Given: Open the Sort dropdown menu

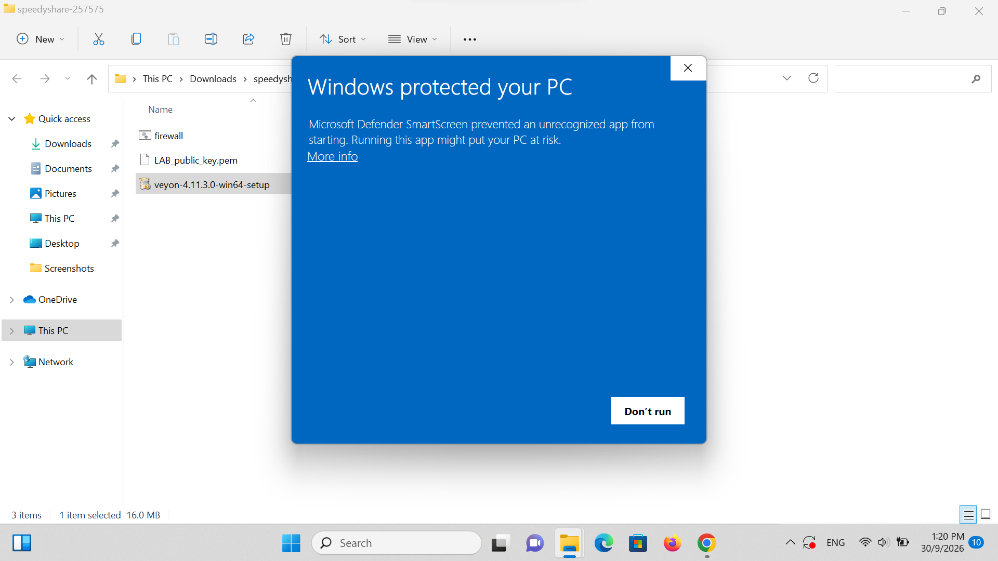Looking at the screenshot, I should pyautogui.click(x=343, y=39).
